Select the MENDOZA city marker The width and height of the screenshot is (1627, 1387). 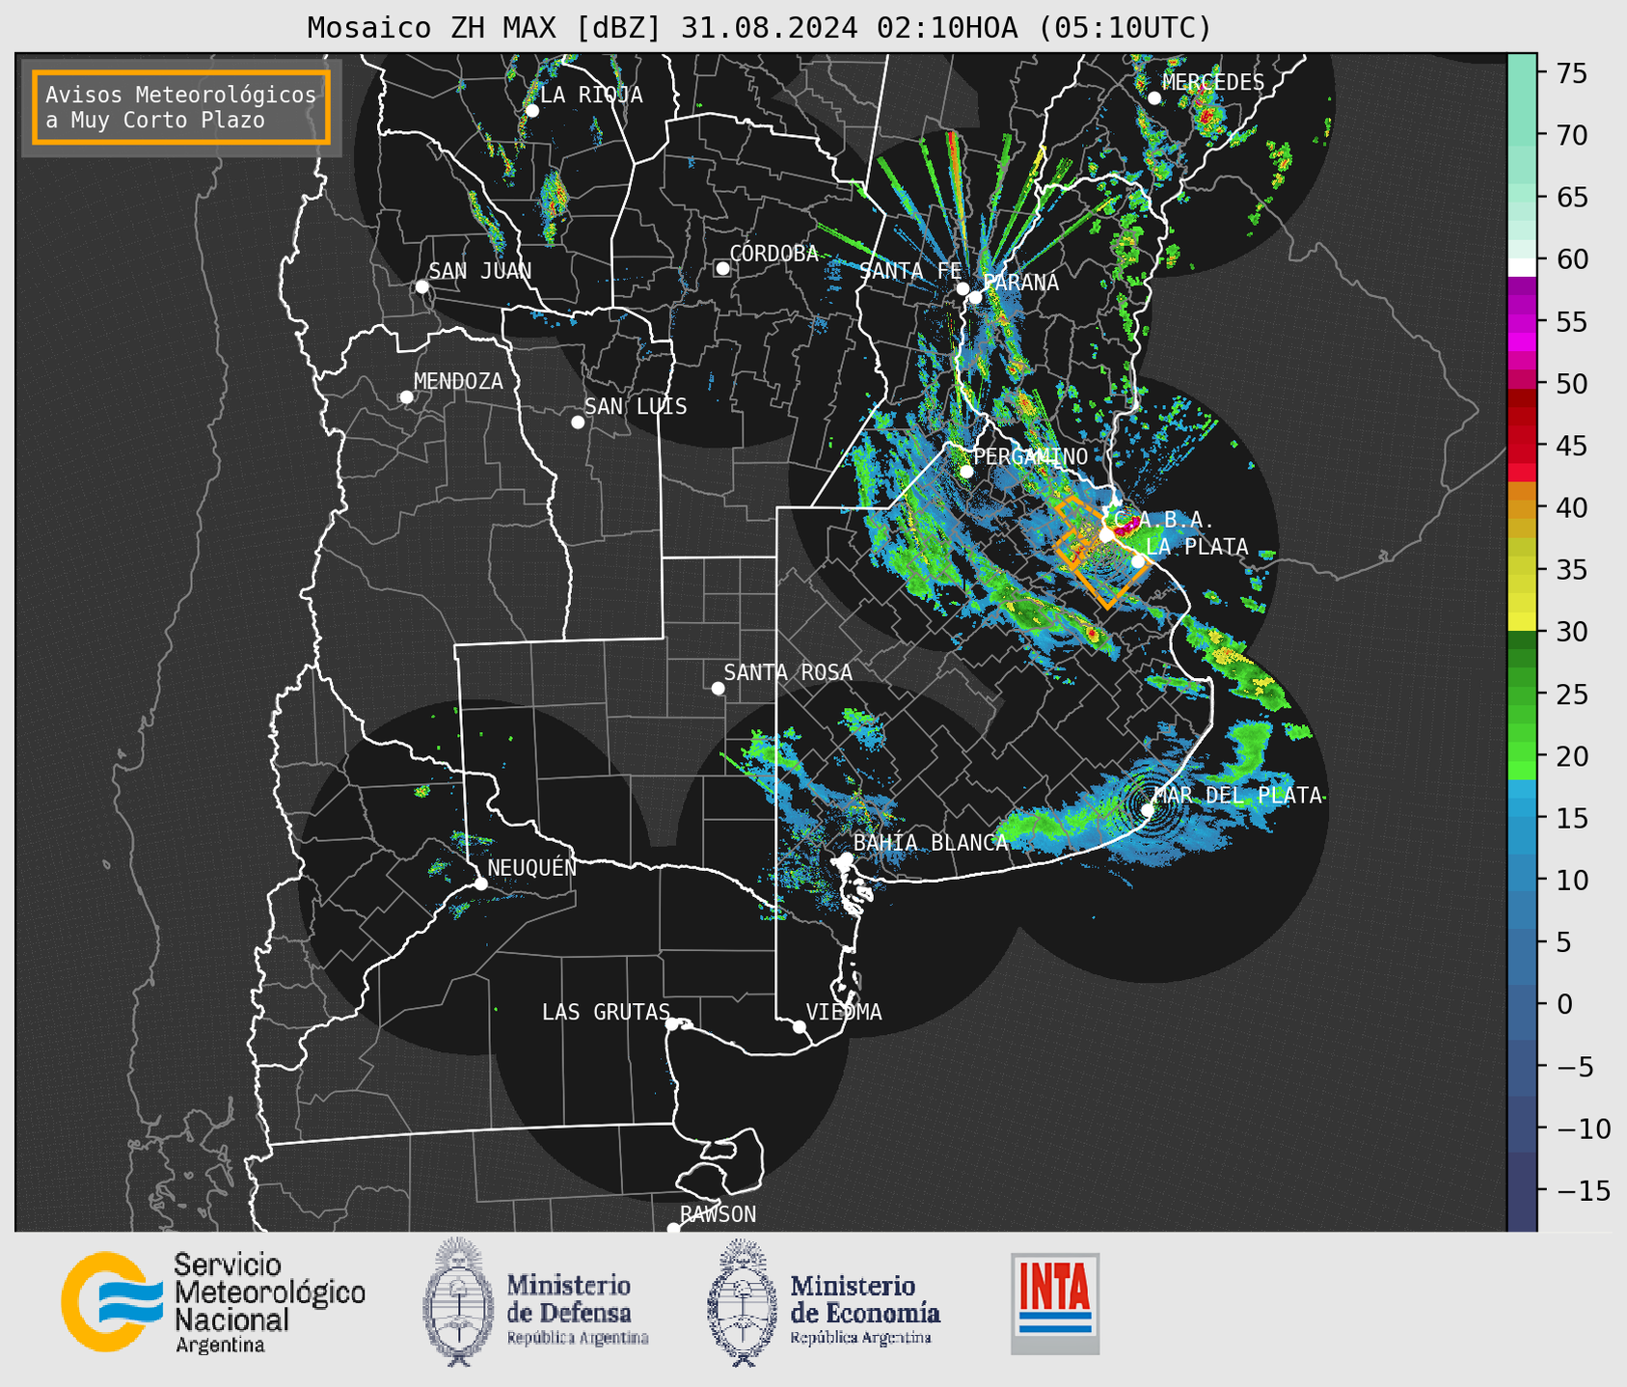[406, 397]
